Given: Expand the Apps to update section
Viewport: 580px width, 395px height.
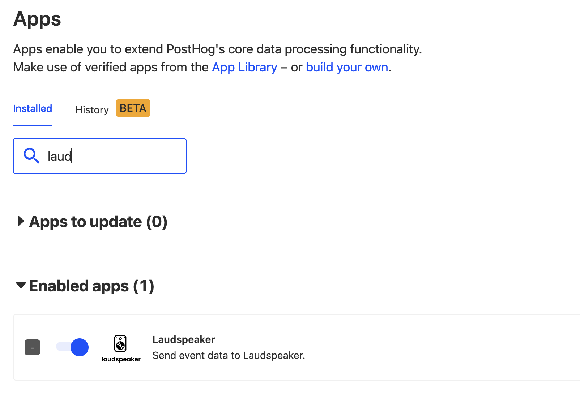Looking at the screenshot, I should (98, 222).
